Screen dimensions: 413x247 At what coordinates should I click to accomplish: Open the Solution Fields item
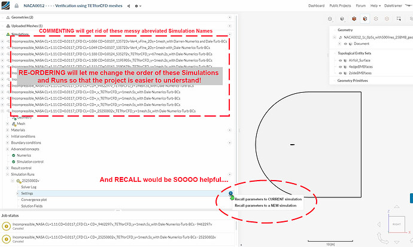click(32, 206)
